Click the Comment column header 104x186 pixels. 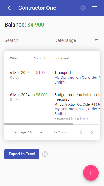[x=62, y=58]
